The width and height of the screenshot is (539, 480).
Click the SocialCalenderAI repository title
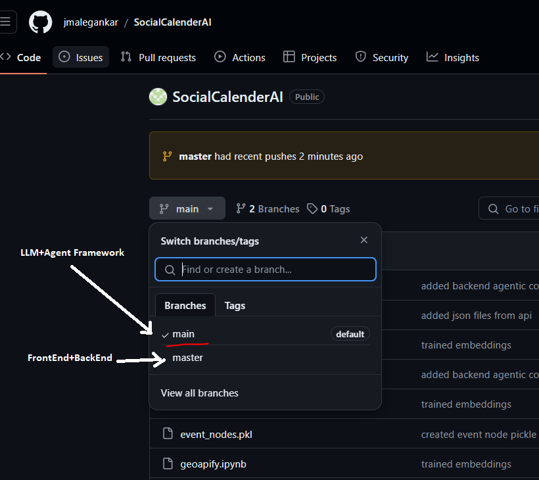pyautogui.click(x=227, y=97)
